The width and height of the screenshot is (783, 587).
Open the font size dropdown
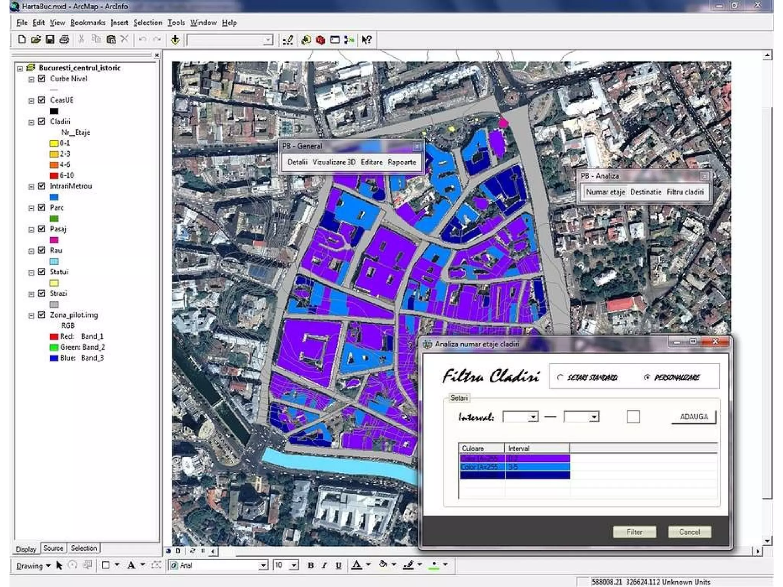coord(294,565)
